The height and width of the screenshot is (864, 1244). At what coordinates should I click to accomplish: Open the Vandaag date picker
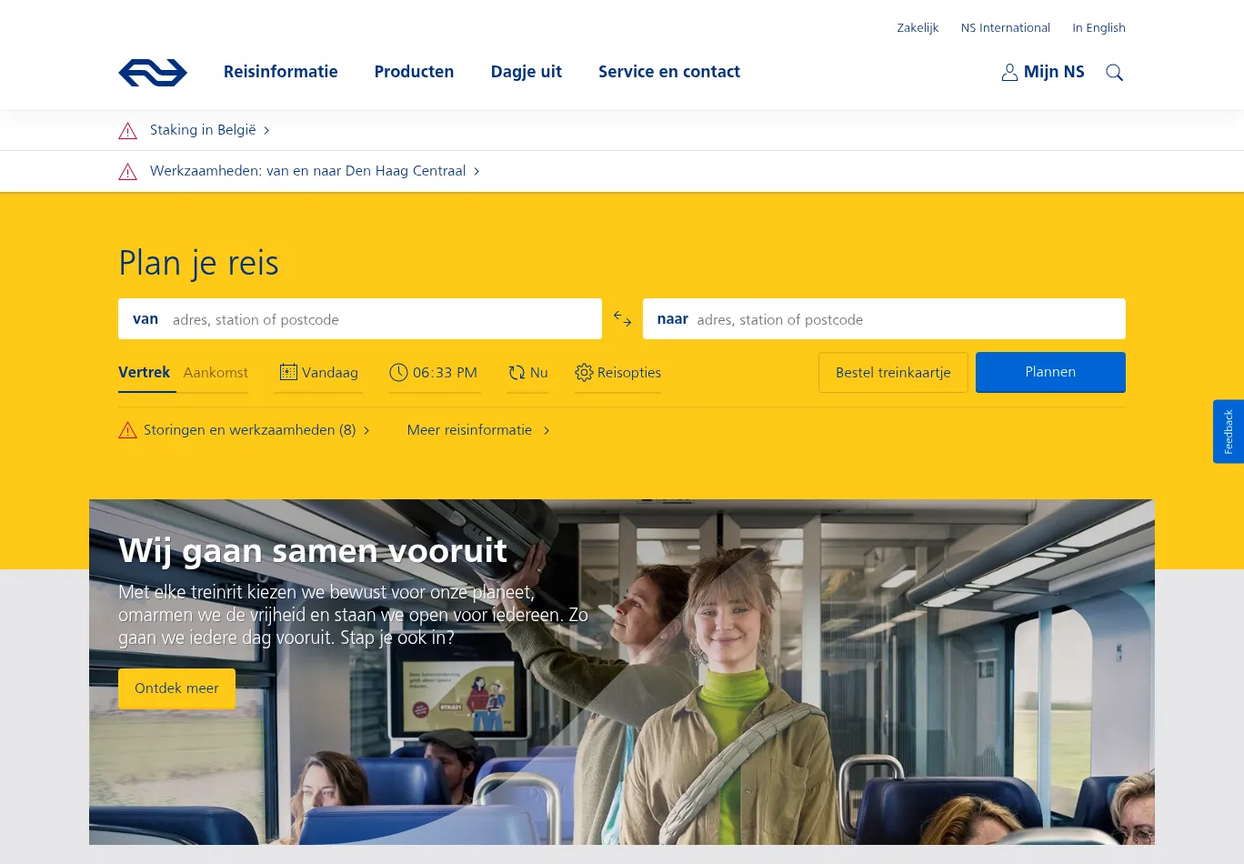(x=318, y=373)
